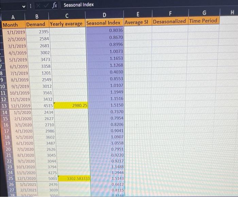Select row 10 header

point(3,86)
